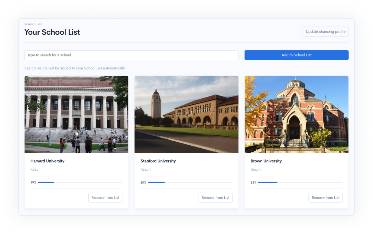
Task: Remove Brown University from the list
Action: point(325,198)
